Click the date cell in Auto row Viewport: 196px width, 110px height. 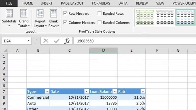coord(70,103)
